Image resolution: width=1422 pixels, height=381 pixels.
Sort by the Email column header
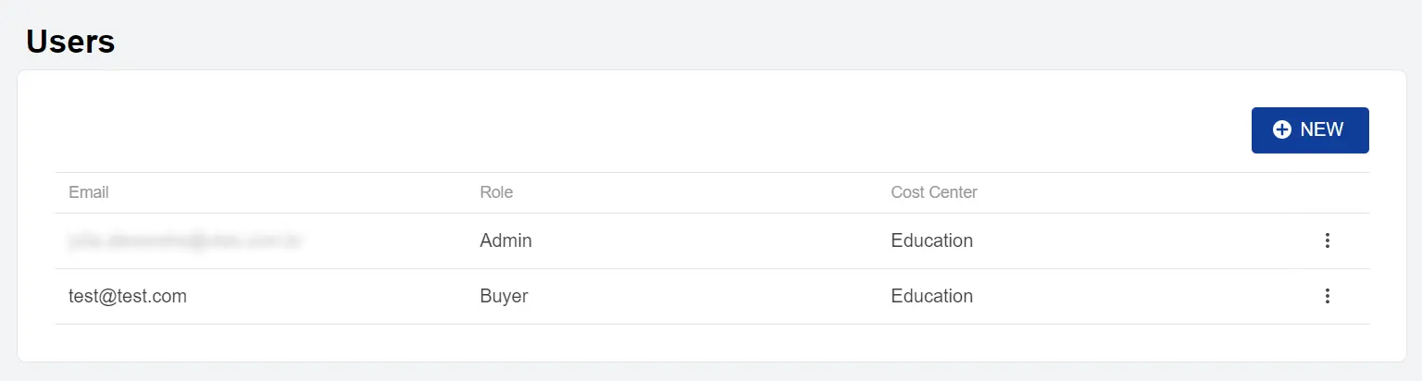89,192
